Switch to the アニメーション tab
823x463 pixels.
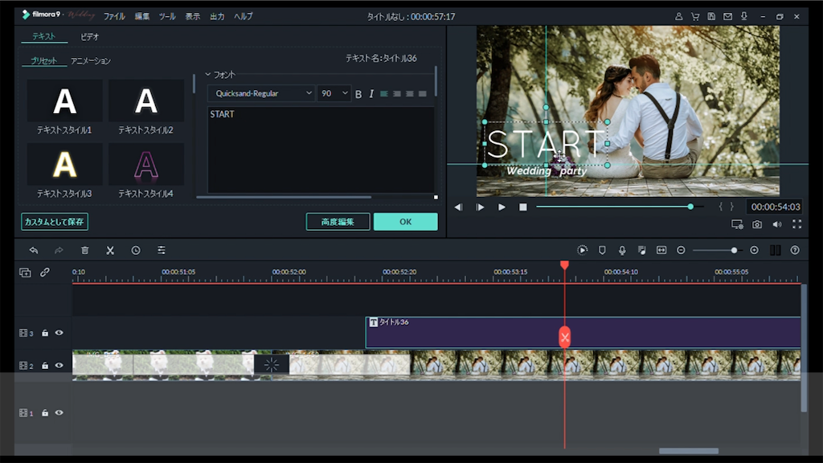point(91,61)
